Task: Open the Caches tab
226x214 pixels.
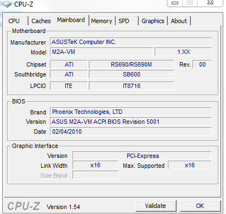Action: coord(41,21)
